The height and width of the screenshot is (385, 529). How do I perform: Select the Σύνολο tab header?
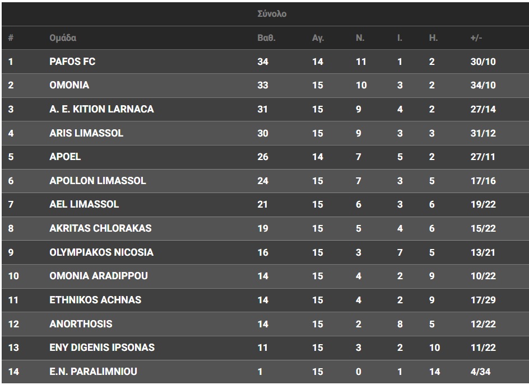[x=272, y=14]
